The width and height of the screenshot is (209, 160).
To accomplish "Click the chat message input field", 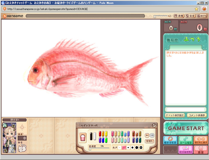I will 185,109.
